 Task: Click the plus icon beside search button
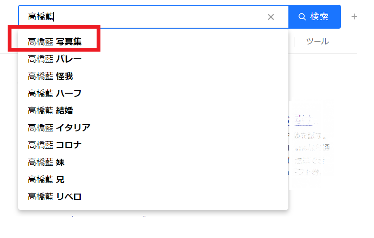(x=354, y=17)
